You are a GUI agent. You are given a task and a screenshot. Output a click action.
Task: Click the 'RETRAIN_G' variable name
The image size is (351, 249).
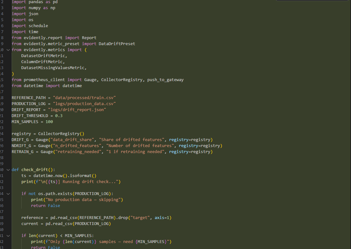pyautogui.click(x=22, y=152)
